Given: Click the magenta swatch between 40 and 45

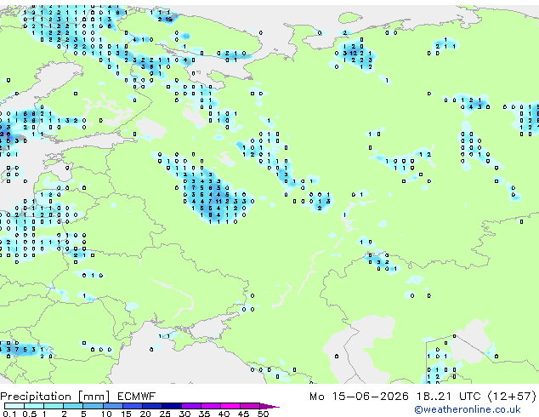Looking at the screenshot, I should [x=230, y=406].
